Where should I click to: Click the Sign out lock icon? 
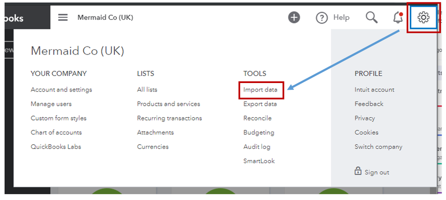click(x=358, y=171)
